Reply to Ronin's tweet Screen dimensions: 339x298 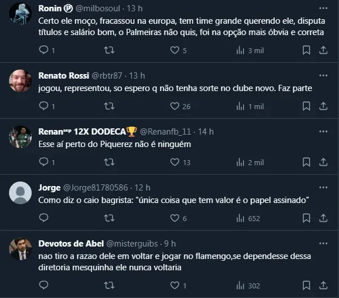tap(44, 50)
